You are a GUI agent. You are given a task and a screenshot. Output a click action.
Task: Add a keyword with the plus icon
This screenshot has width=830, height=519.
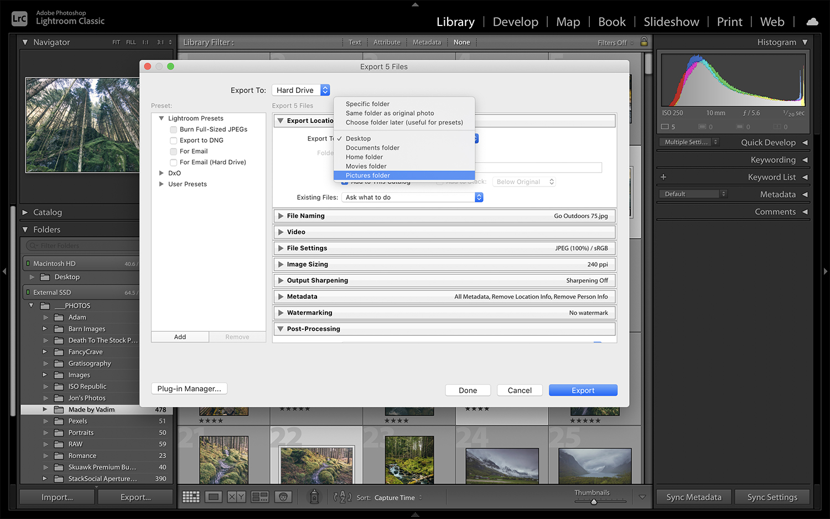point(663,177)
